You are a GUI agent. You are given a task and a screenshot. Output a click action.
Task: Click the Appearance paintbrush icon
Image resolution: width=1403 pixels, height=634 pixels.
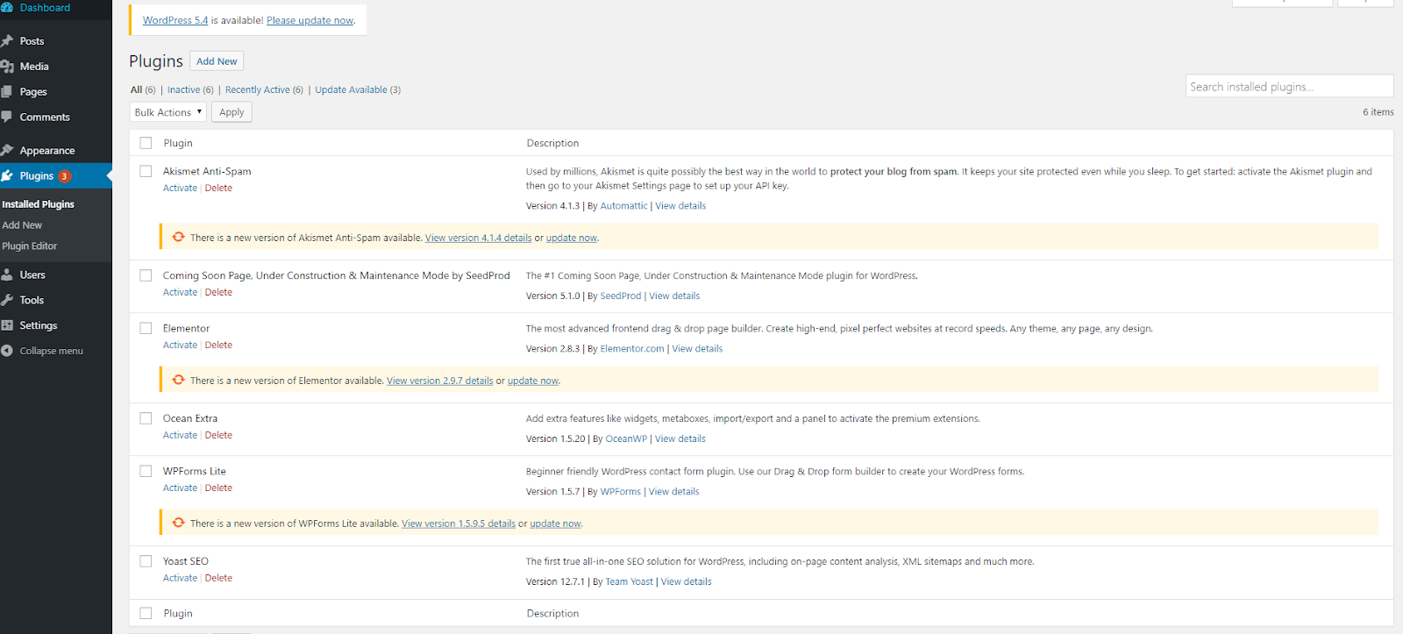click(x=7, y=151)
